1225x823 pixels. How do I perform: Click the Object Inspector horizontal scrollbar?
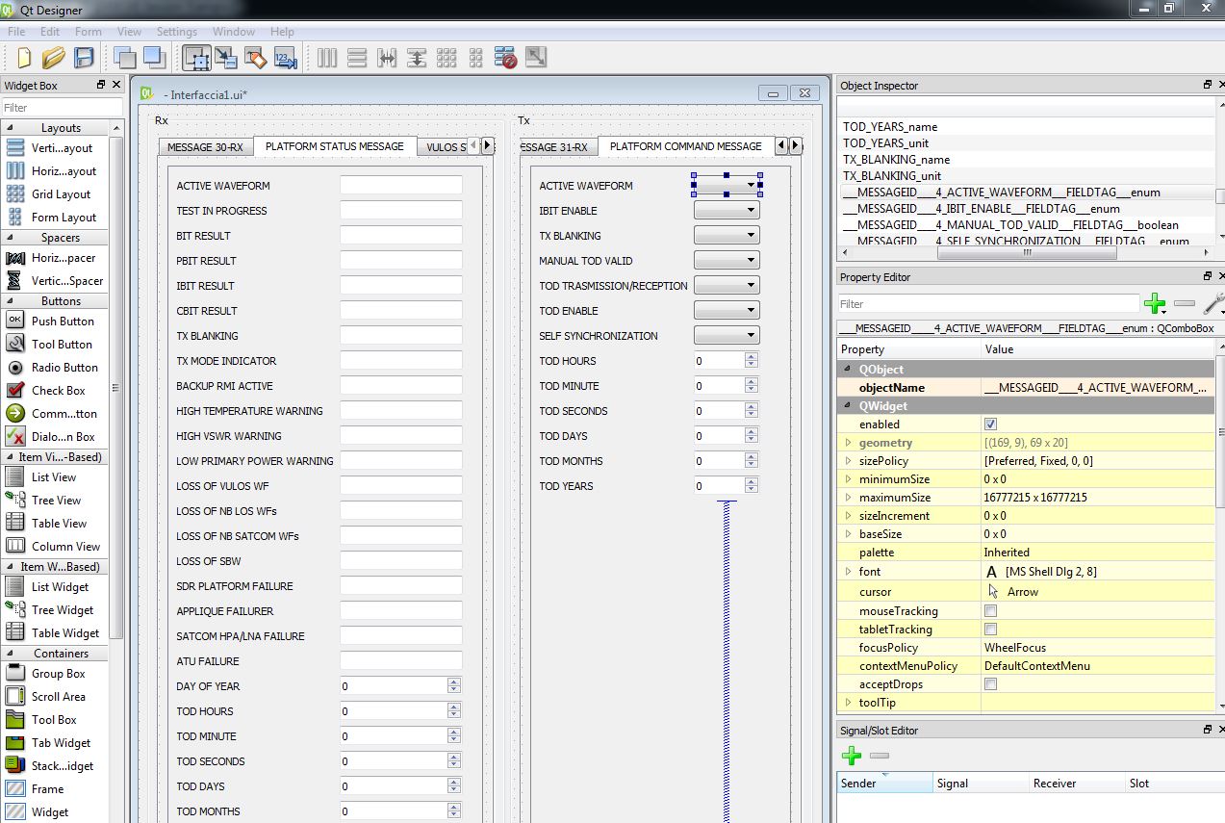tap(1027, 253)
